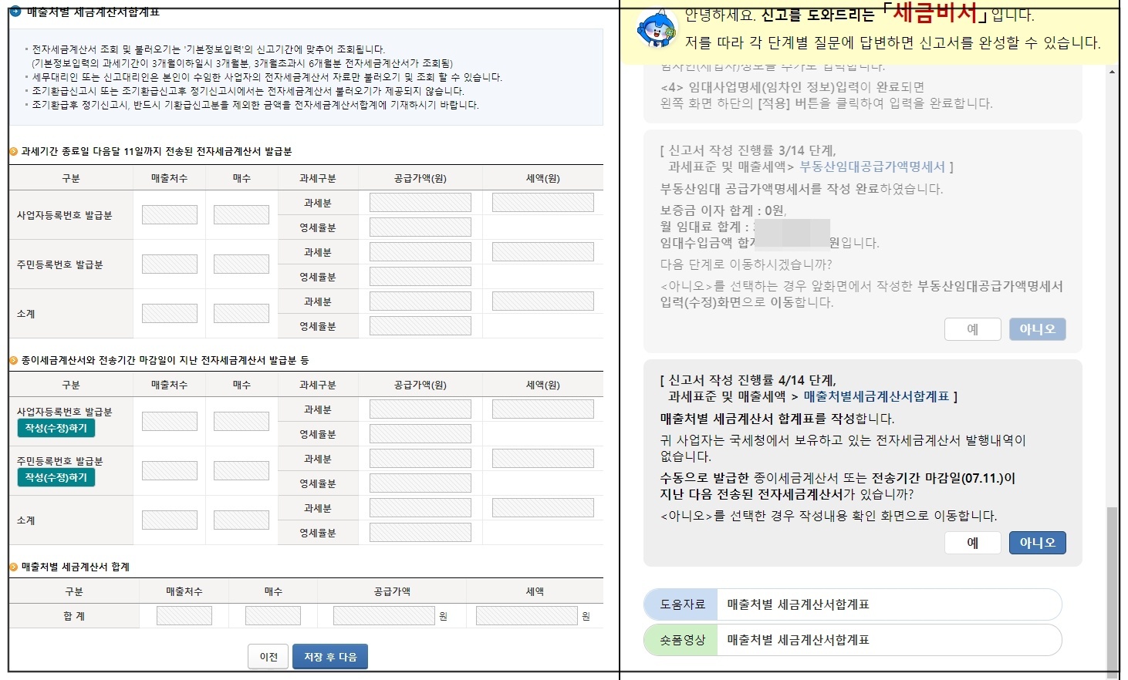This screenshot has width=1128, height=680.
Task: Select 영세율분 공급가액 field, electronic 사업자등록번호 발급분
Action: click(x=420, y=227)
